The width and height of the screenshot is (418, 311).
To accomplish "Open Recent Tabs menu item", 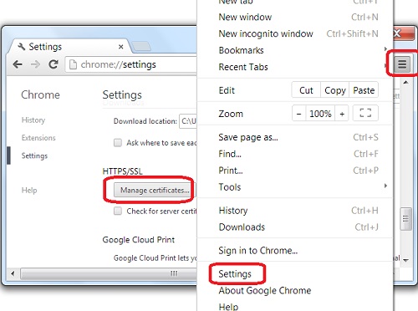I will pyautogui.click(x=295, y=67).
